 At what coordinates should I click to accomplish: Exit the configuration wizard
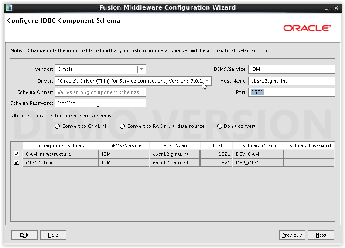pos(24,235)
